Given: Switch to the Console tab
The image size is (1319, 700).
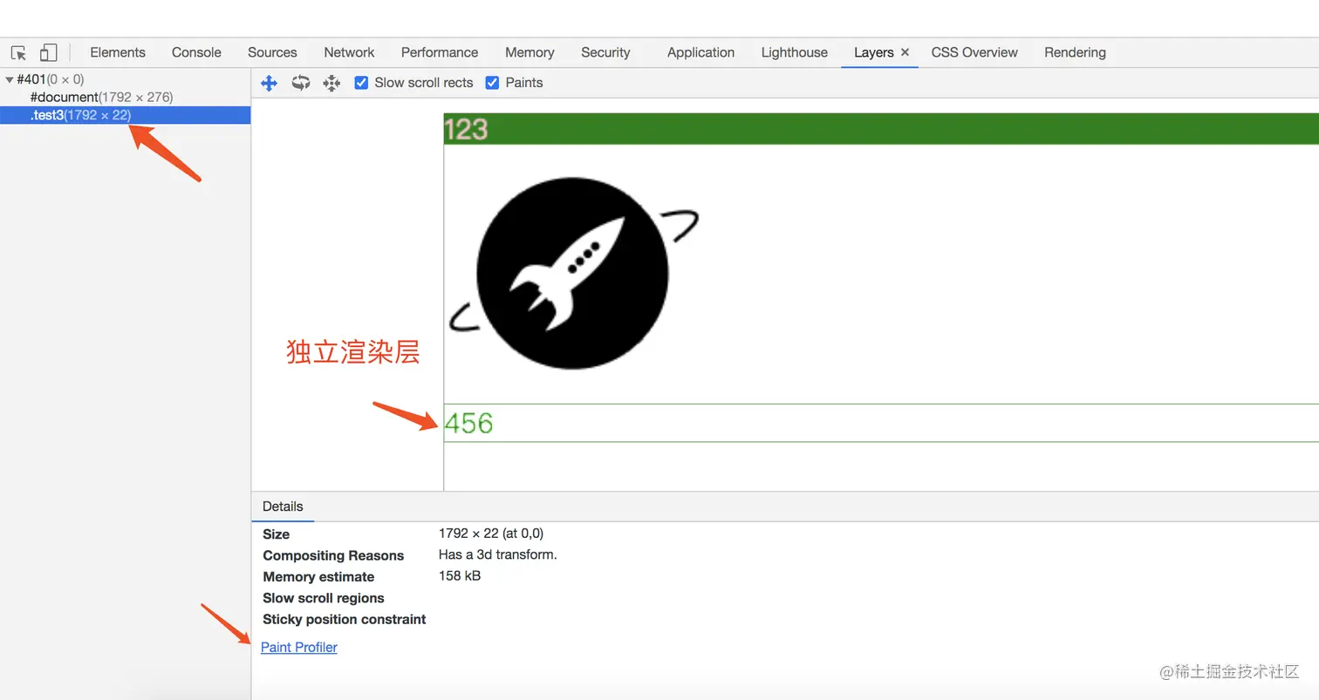Looking at the screenshot, I should click(x=196, y=52).
